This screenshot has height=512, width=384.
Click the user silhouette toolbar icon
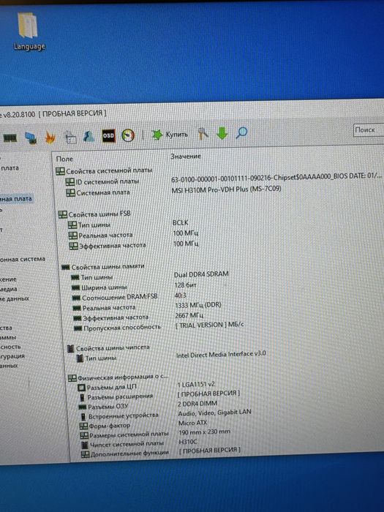click(x=89, y=137)
